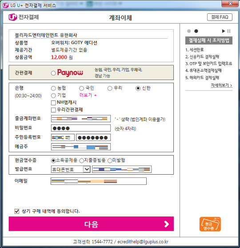Select 소득공제용 cash receipt option
Viewport: 240px width, 248px height.
(53, 161)
